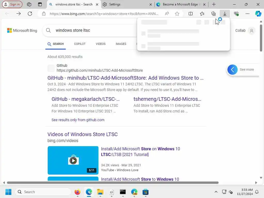This screenshot has height=198, width=264.
Task: Open the tab actions menu icon
Action: point(40,4)
